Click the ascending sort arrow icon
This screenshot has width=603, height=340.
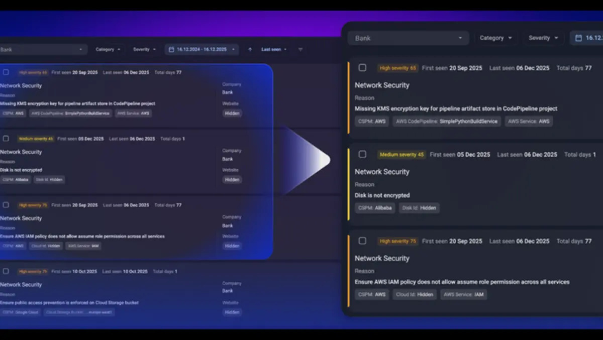[250, 50]
